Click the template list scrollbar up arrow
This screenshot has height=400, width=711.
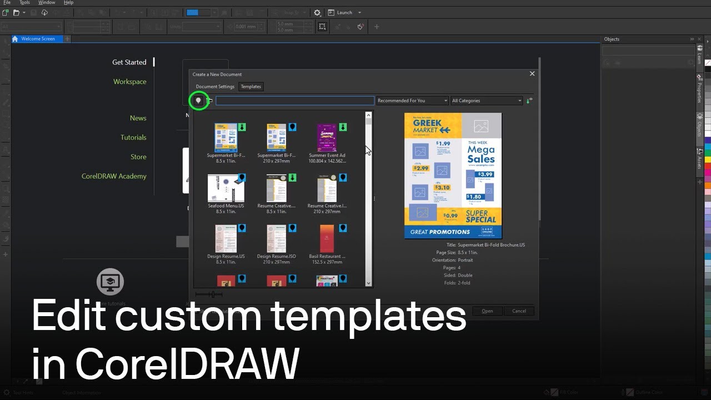tap(368, 115)
